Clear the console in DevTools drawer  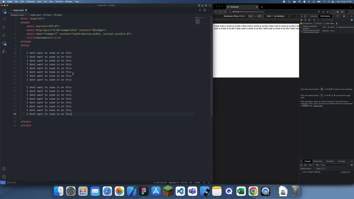coord(305,165)
